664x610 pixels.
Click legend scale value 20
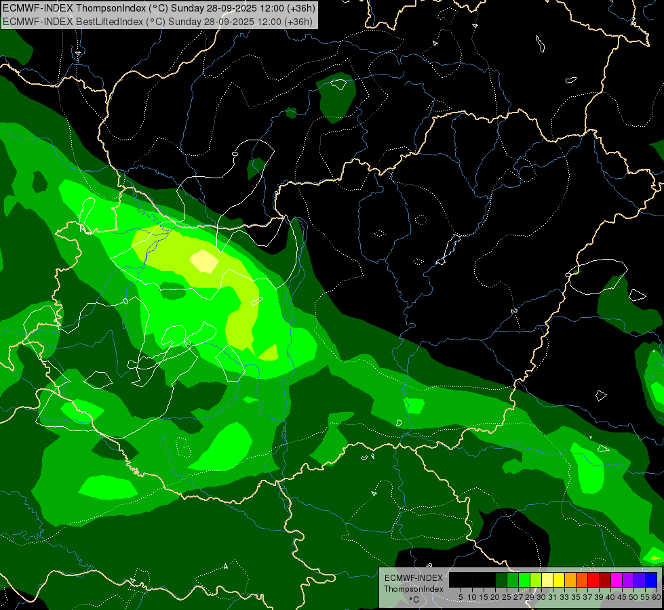(495, 597)
